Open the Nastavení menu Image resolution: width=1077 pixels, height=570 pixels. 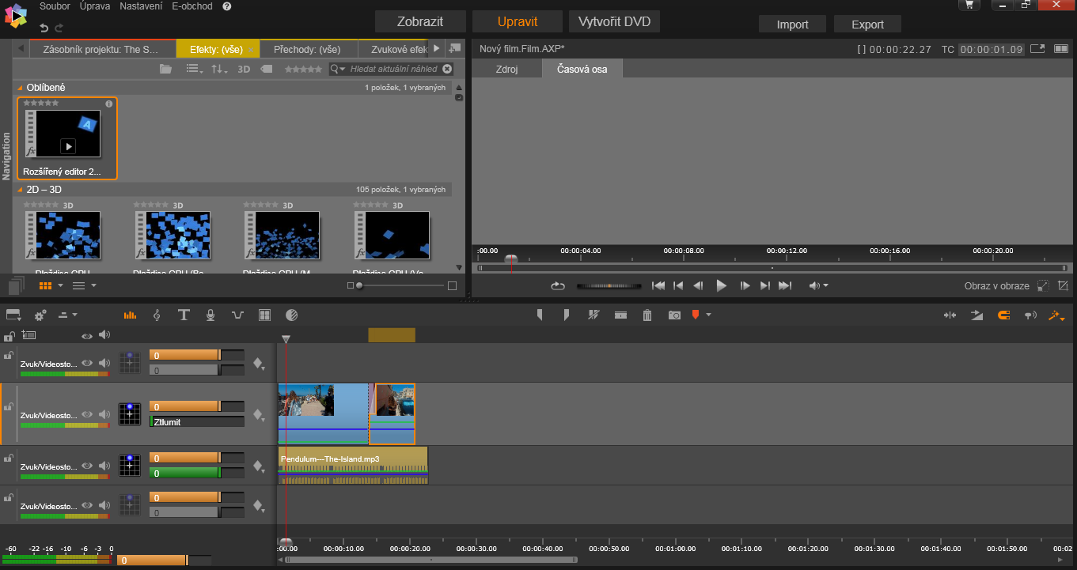[x=141, y=6]
